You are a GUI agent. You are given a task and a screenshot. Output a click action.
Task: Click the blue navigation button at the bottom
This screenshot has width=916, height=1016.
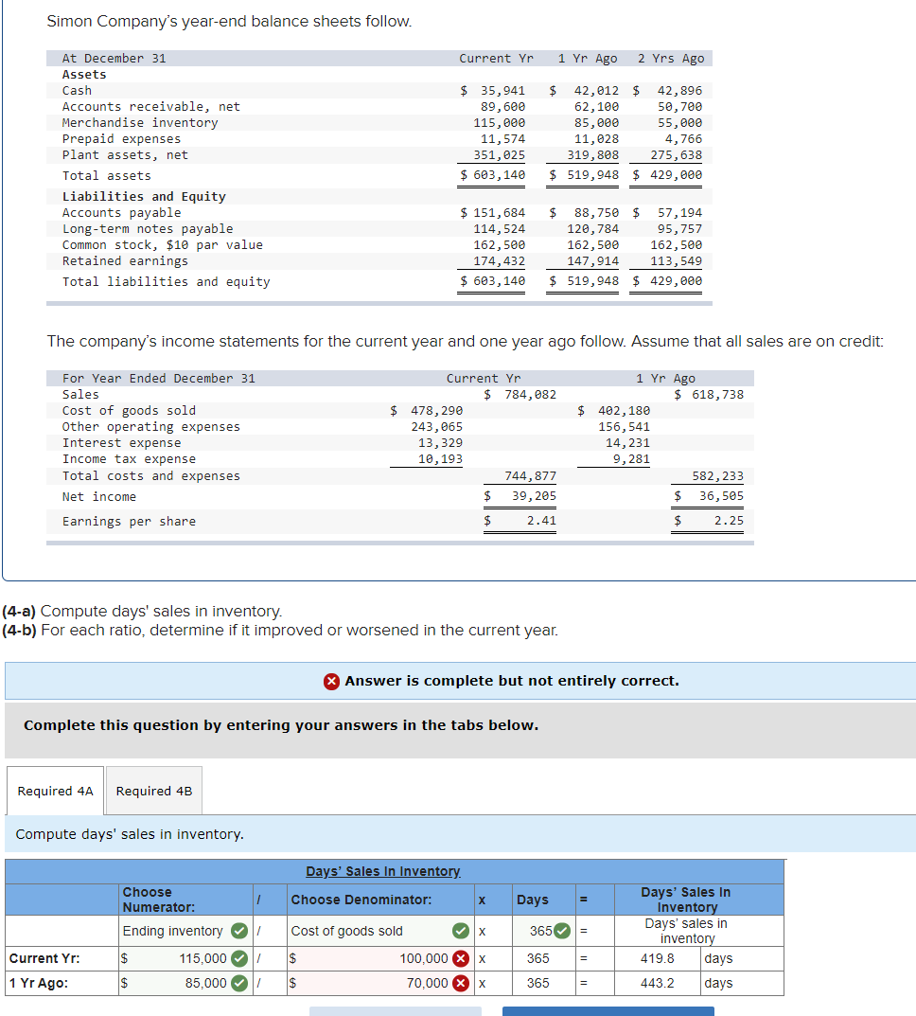(x=608, y=1012)
